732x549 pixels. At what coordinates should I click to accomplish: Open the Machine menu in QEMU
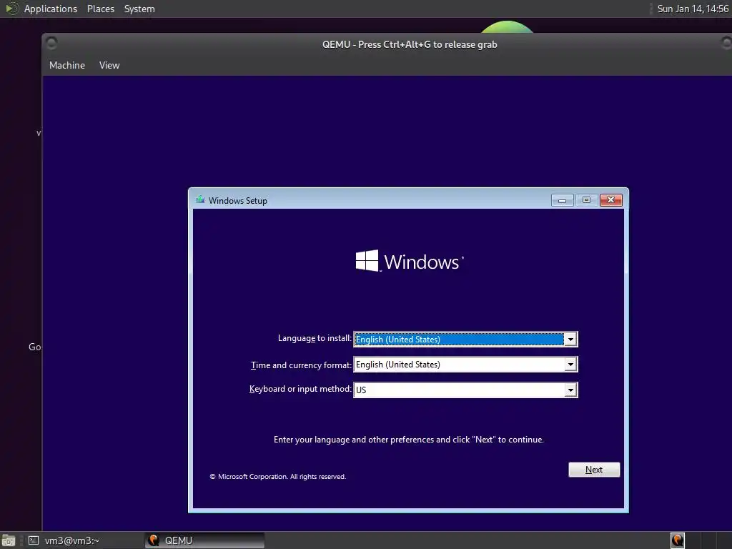67,65
